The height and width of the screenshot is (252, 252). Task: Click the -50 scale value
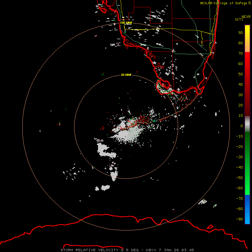click(x=239, y=178)
